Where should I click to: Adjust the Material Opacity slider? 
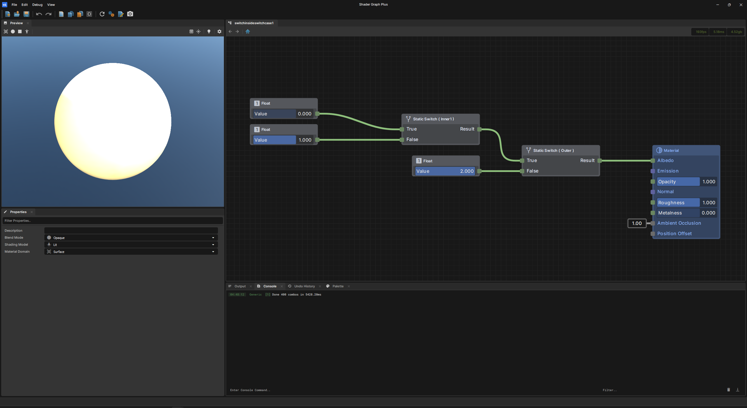(x=687, y=182)
